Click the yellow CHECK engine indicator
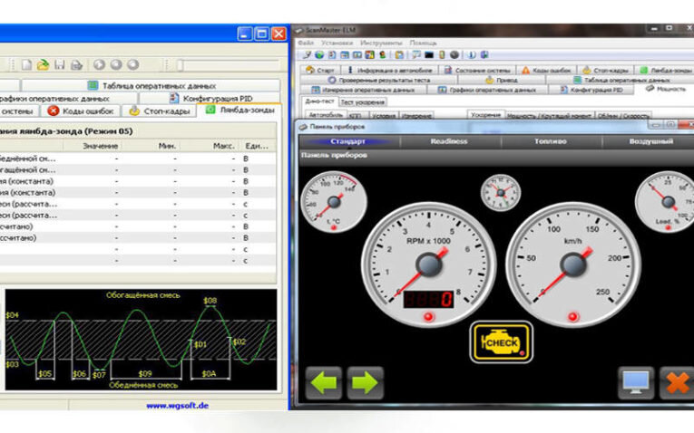Viewport: 694px width, 433px height. click(501, 342)
